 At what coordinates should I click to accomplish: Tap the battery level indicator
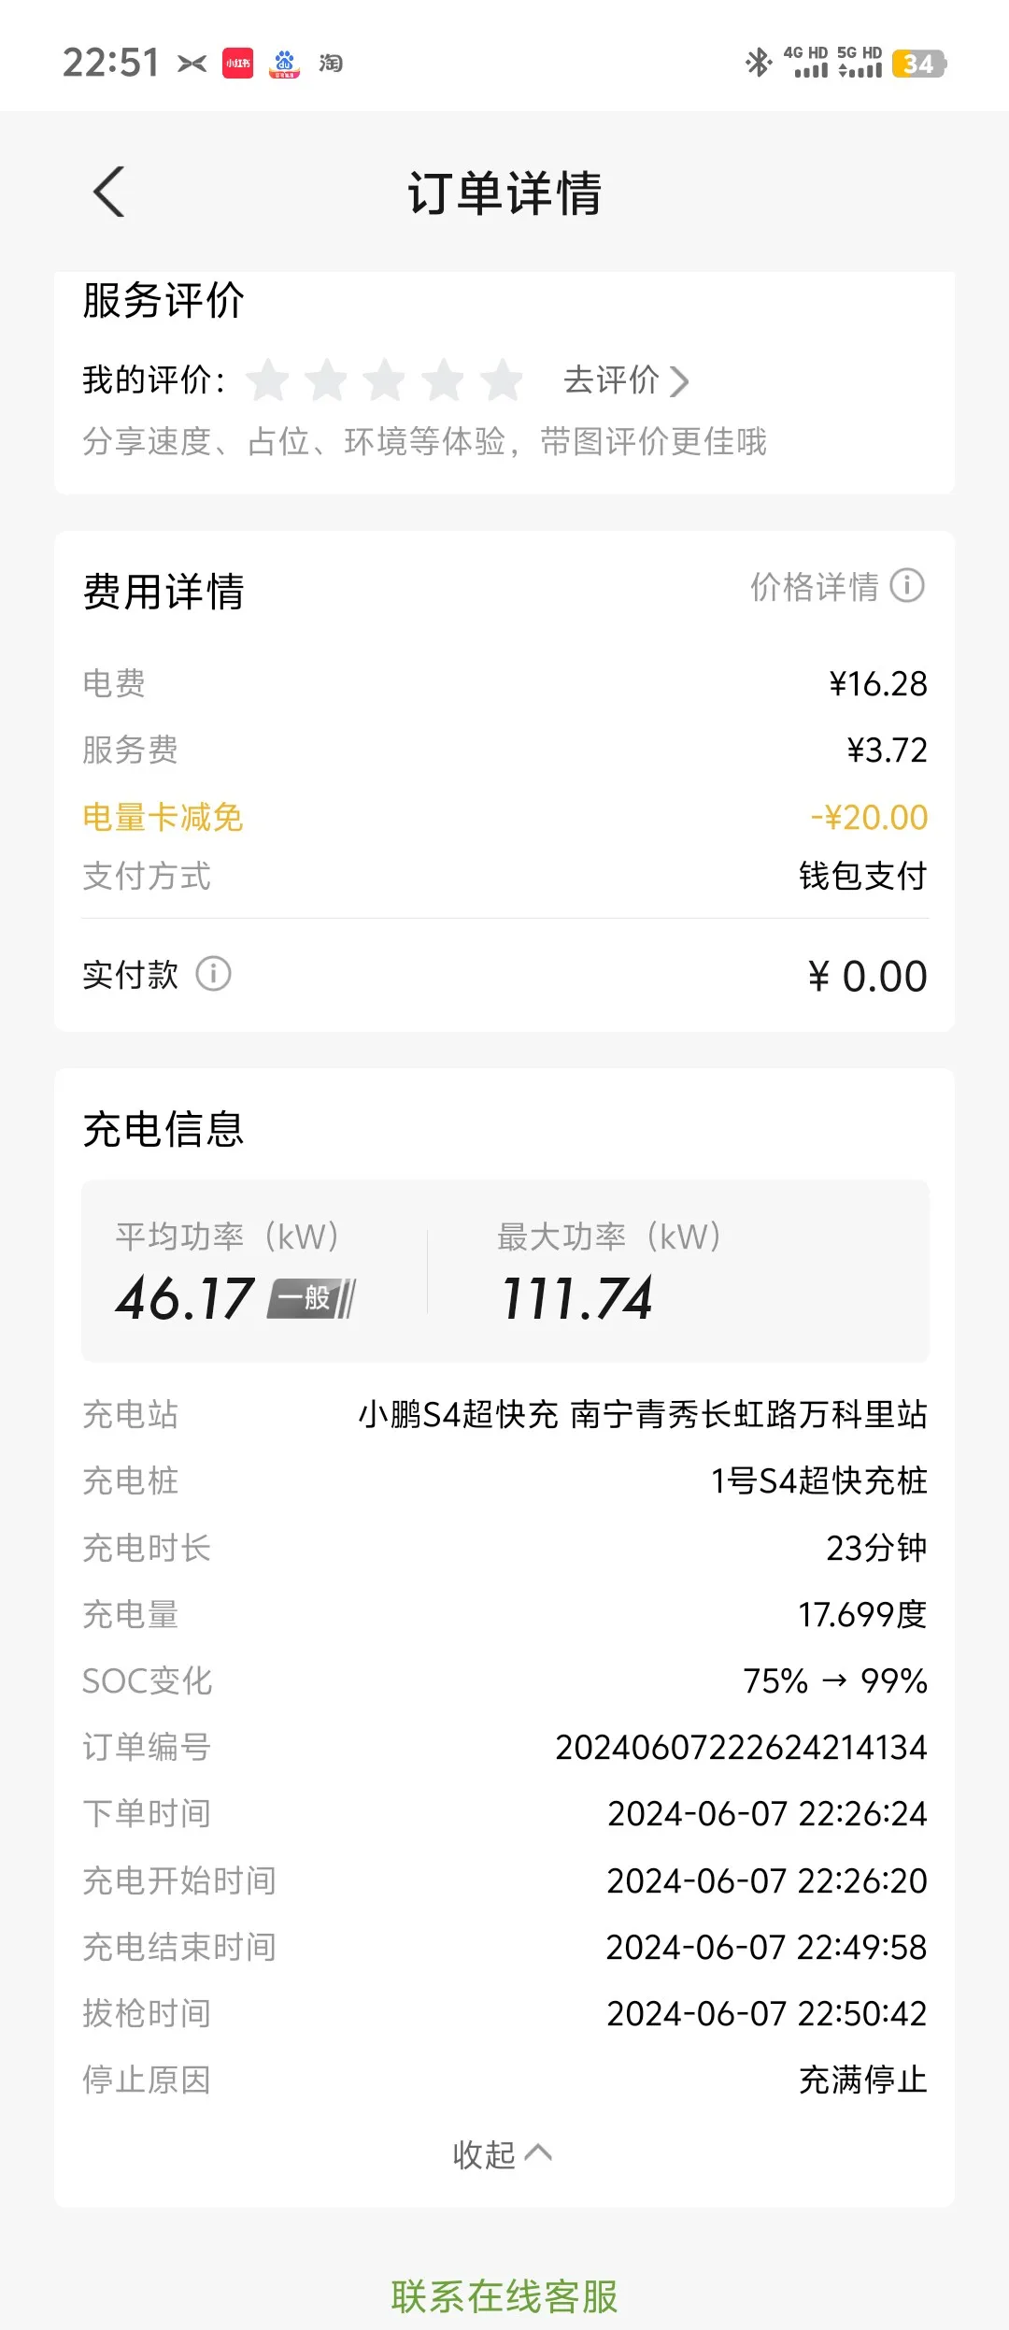coord(918,64)
